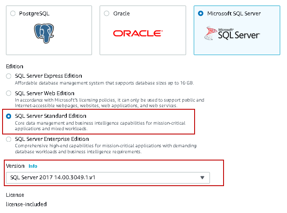Click the SQL Server Standard Edition label
287x213 pixels.
coord(51,116)
